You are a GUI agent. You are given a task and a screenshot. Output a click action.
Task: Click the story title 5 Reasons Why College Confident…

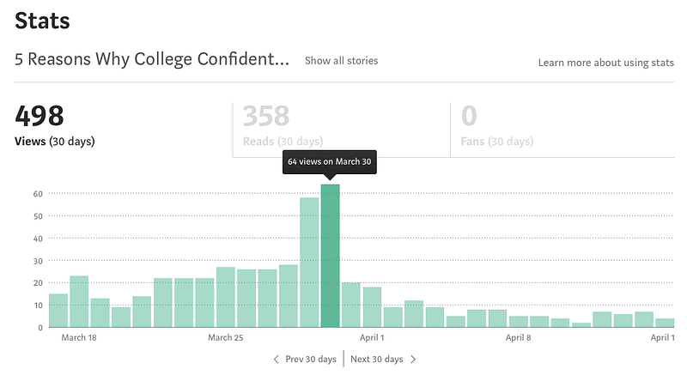[152, 59]
